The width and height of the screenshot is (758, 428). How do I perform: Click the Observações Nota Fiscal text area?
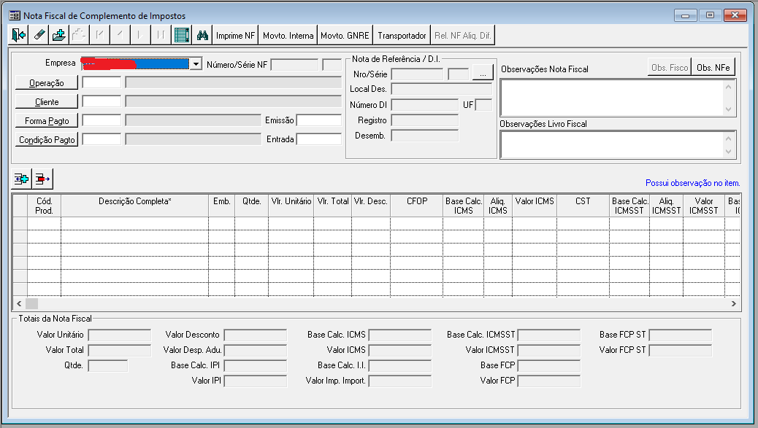coord(613,98)
